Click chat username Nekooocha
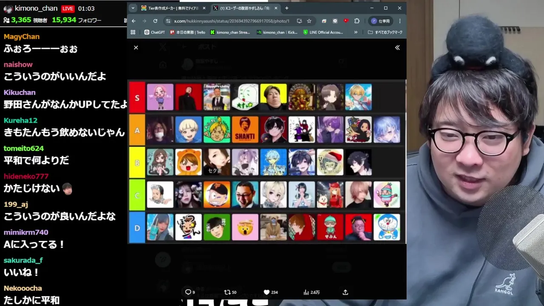Viewport: 544px width, 306px height. [23, 288]
